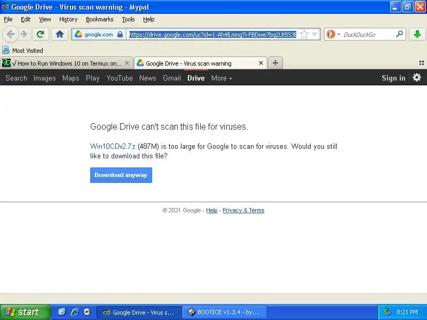Bookmark this page with the star icon
Viewport: 427px width, 320px height.
[304, 34]
